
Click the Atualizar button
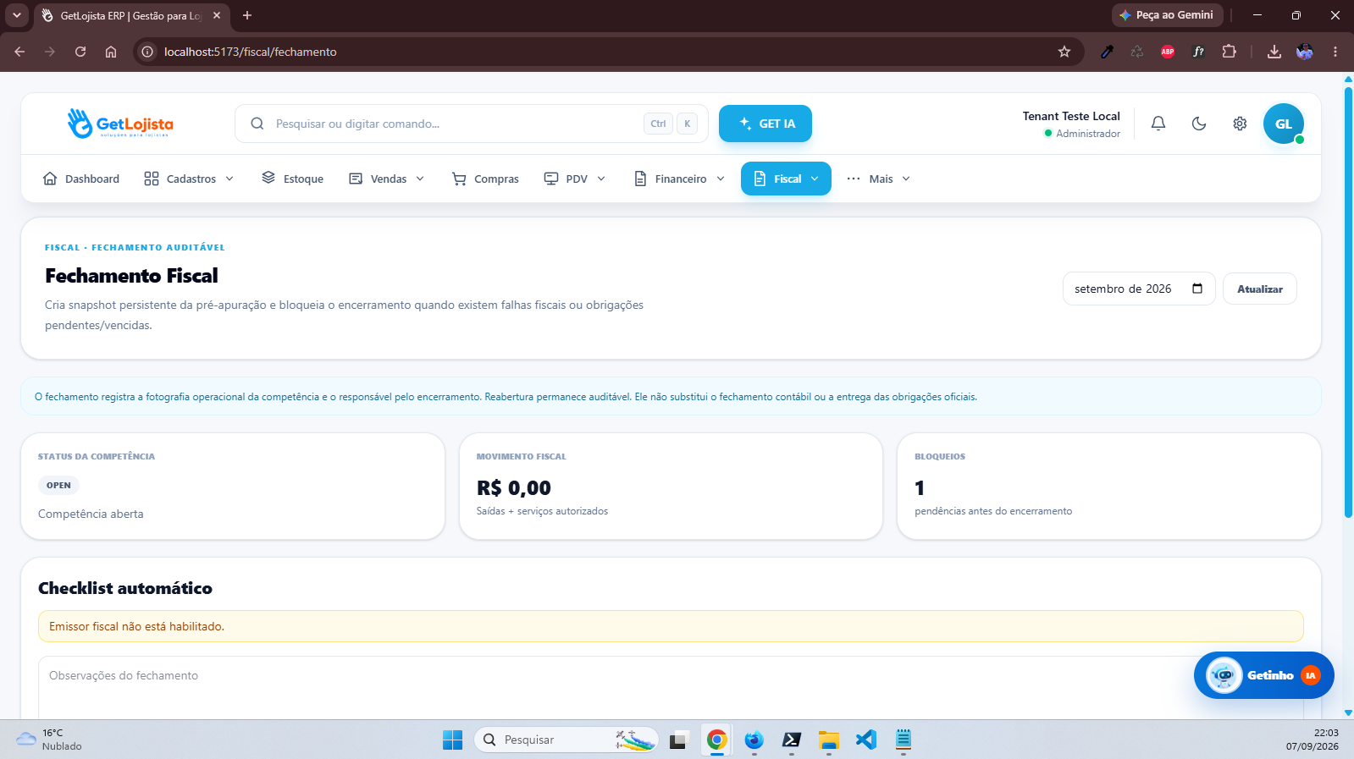[x=1260, y=289]
